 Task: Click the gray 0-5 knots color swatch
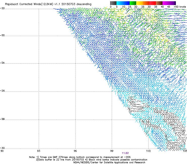click(x=113, y=3)
